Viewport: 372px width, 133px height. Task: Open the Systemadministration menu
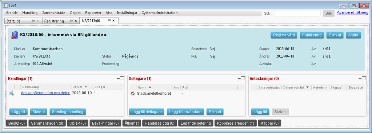(x=160, y=13)
